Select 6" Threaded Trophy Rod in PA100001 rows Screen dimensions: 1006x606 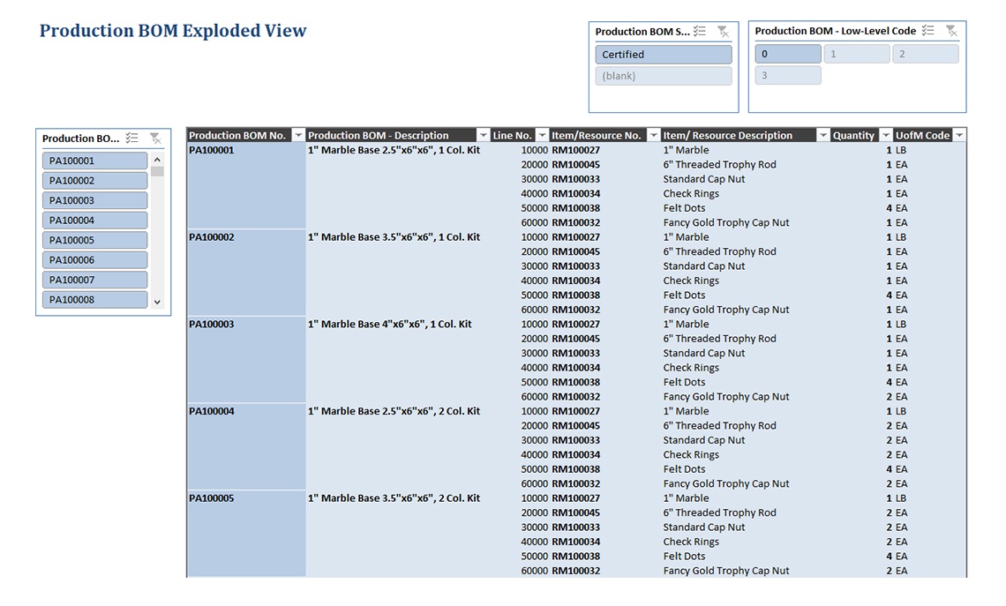pos(720,165)
